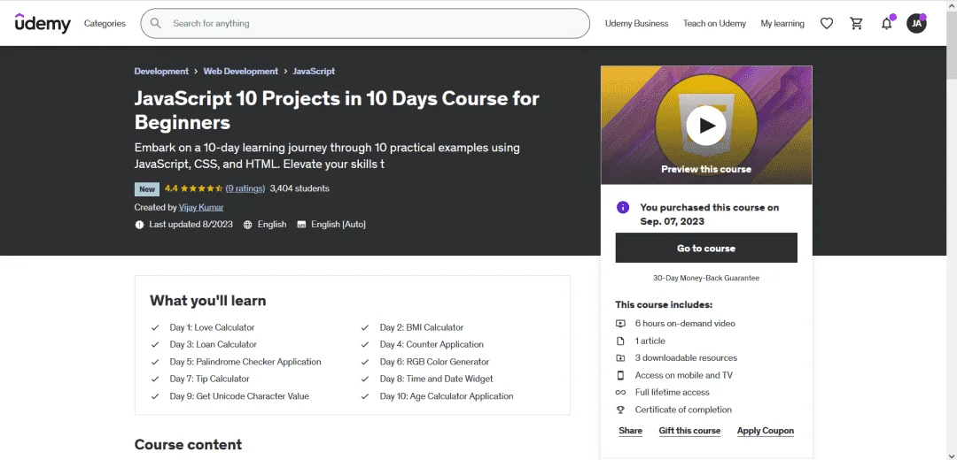Click checkmark beside Day 10: Age Calculator
Viewport: 957px width, 460px height.
point(365,396)
